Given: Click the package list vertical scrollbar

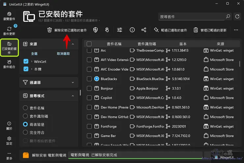Looking at the screenshot, I should (x=240, y=64).
